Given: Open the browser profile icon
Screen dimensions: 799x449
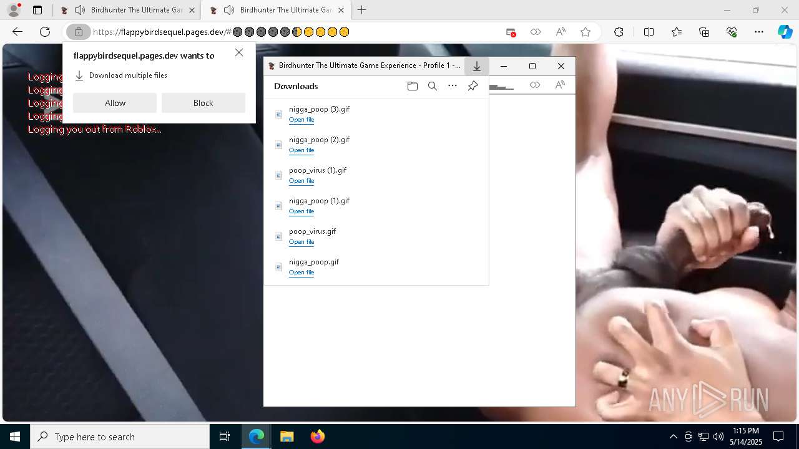Looking at the screenshot, I should (x=14, y=10).
